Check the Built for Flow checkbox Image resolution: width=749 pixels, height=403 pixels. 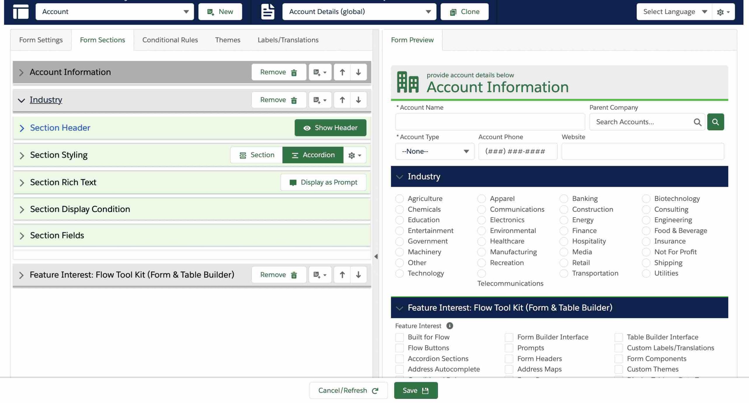coord(399,337)
